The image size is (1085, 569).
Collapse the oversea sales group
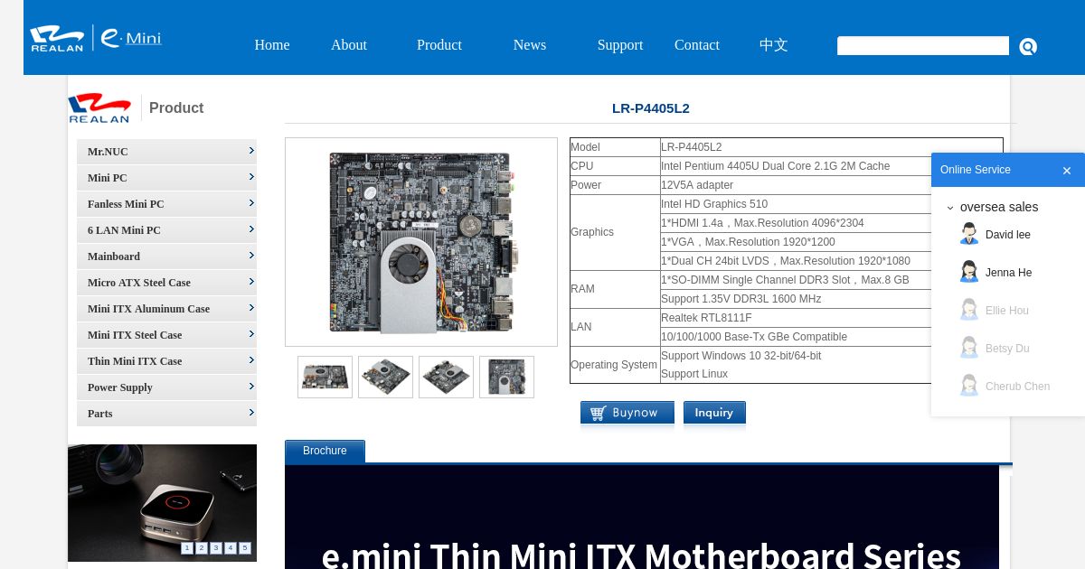(x=950, y=208)
